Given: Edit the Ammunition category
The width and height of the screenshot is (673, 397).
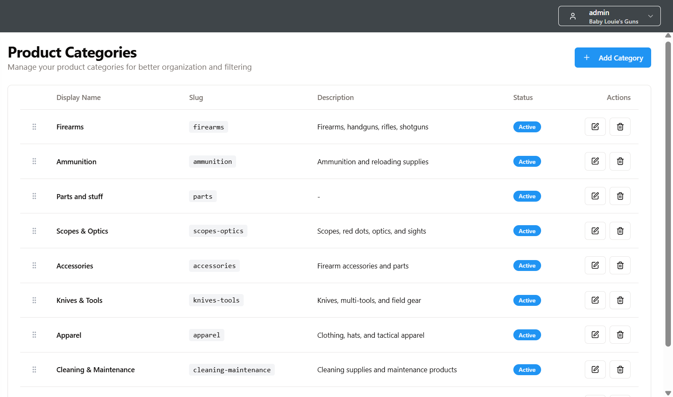Looking at the screenshot, I should [595, 161].
